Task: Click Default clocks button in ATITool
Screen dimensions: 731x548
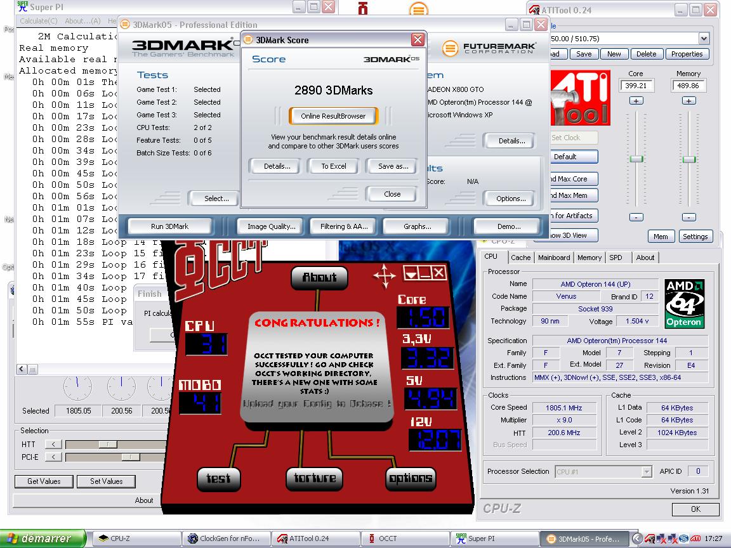Action: (x=573, y=157)
